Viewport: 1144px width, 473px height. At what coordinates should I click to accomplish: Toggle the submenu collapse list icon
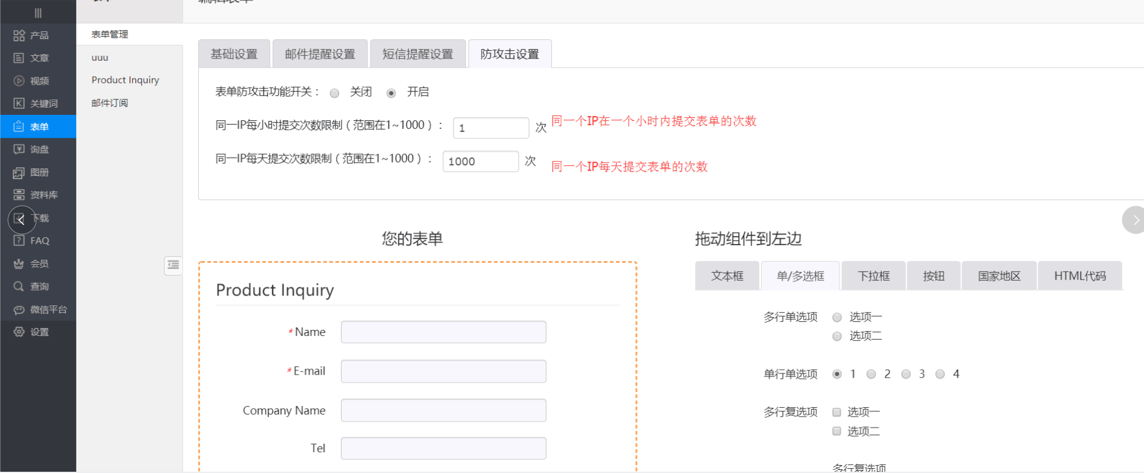coord(173,265)
